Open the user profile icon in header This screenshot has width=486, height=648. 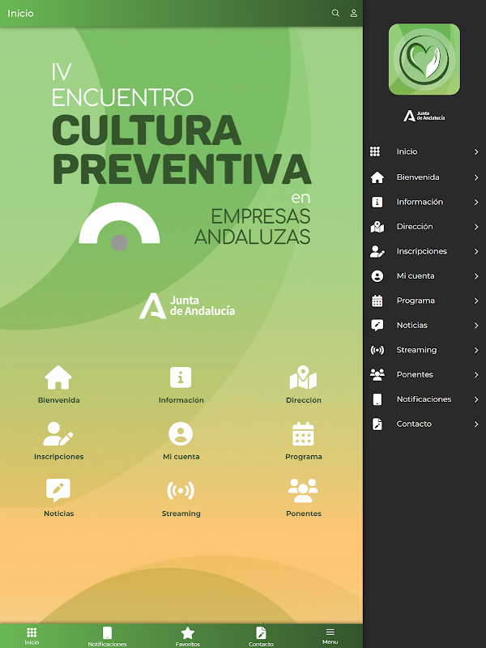tap(354, 13)
